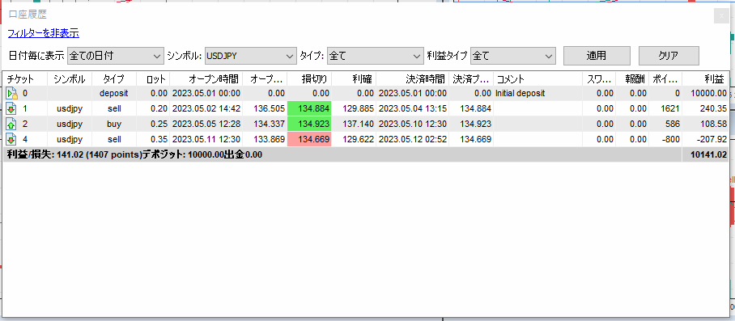Click points value 586
Screen dimensions: 735x321
pos(673,124)
